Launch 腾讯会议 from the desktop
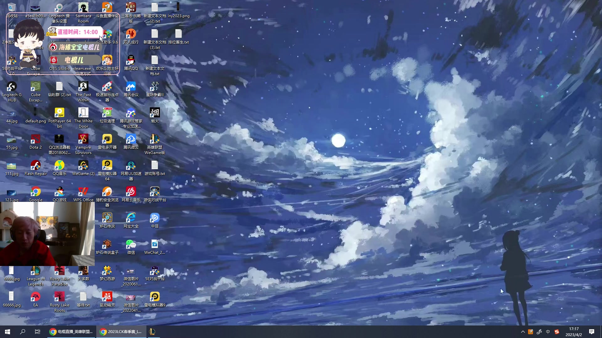This screenshot has width=602, height=338. click(131, 89)
